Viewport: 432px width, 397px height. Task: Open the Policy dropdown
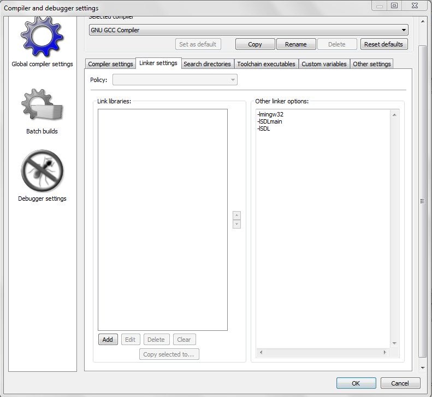tap(175, 80)
